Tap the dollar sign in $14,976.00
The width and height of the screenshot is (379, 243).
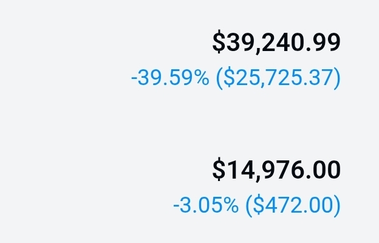(x=219, y=170)
